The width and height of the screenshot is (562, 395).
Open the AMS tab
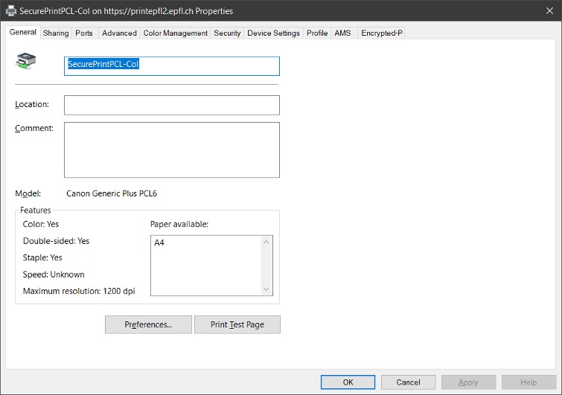342,33
